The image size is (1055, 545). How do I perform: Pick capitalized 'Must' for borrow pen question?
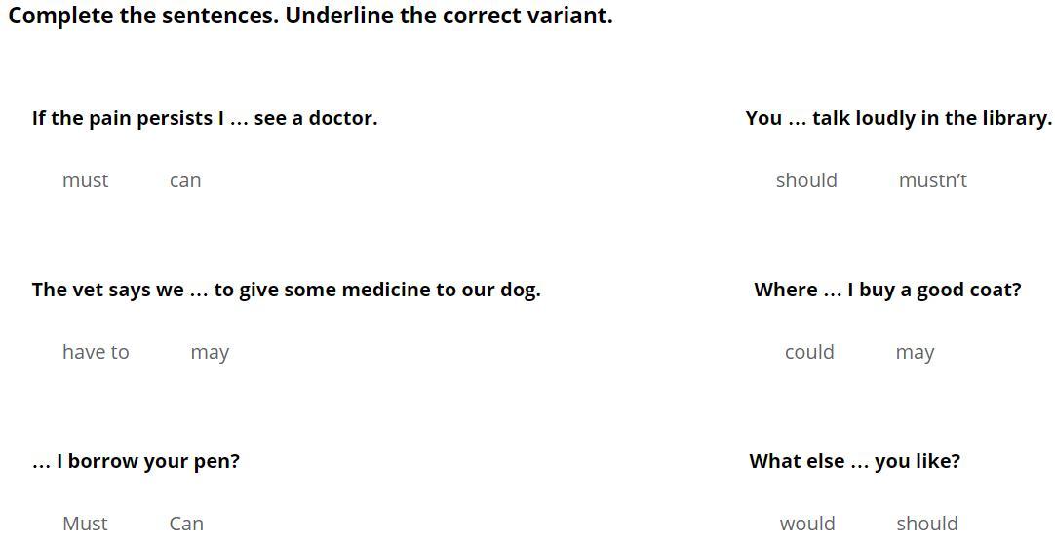[x=85, y=524]
